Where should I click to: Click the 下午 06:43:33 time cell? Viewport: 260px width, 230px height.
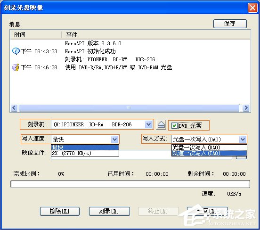click(x=39, y=51)
